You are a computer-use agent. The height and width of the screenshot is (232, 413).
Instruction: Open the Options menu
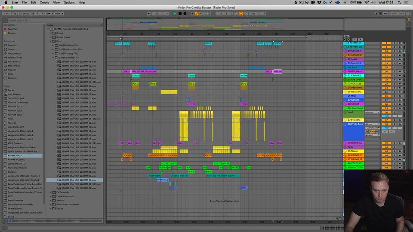[x=69, y=3]
